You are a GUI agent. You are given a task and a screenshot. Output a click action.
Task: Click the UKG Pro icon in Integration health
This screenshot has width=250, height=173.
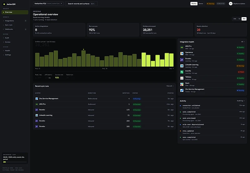pos(182,47)
